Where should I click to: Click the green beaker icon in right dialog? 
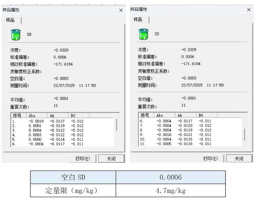pyautogui.click(x=144, y=34)
